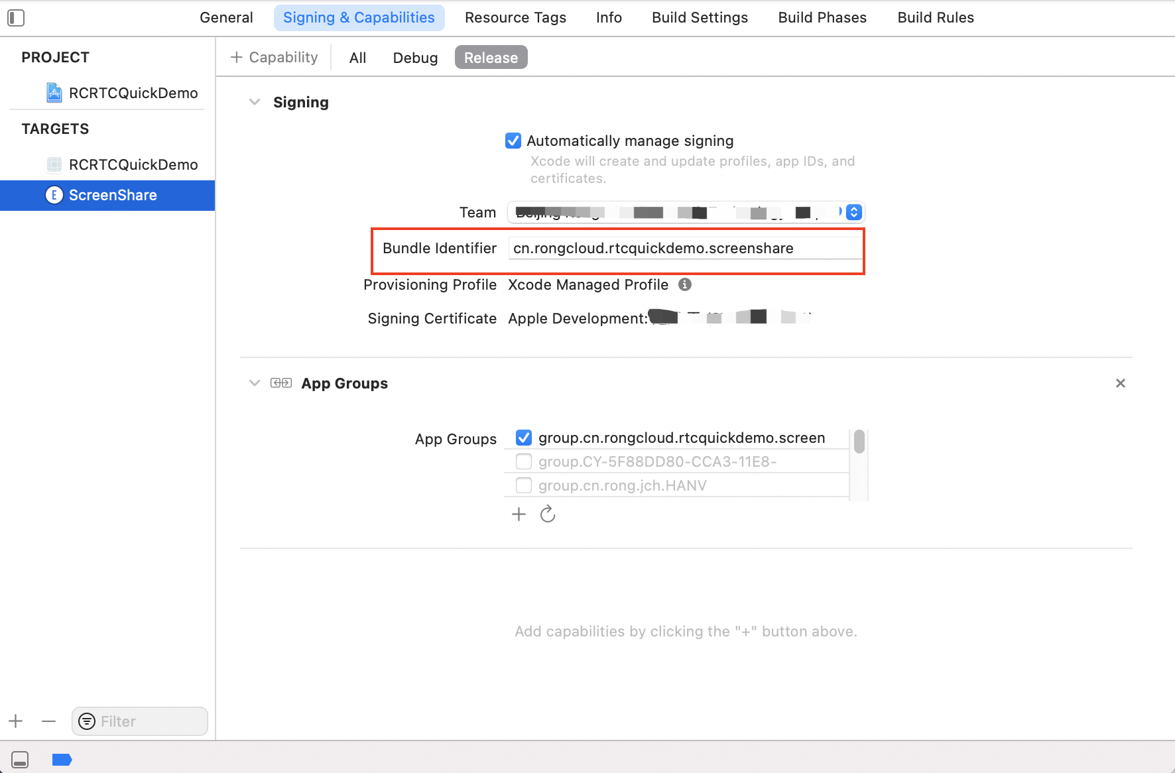Switch to the Build Settings tab
The width and height of the screenshot is (1175, 773).
700,18
